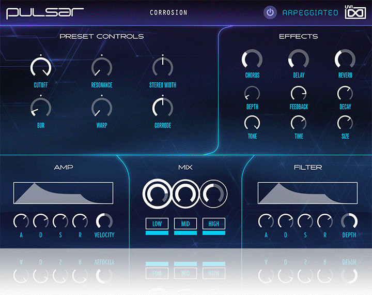Image resolution: width=372 pixels, height=295 pixels.
Task: Select the Stereo Width knob
Action: [x=163, y=67]
